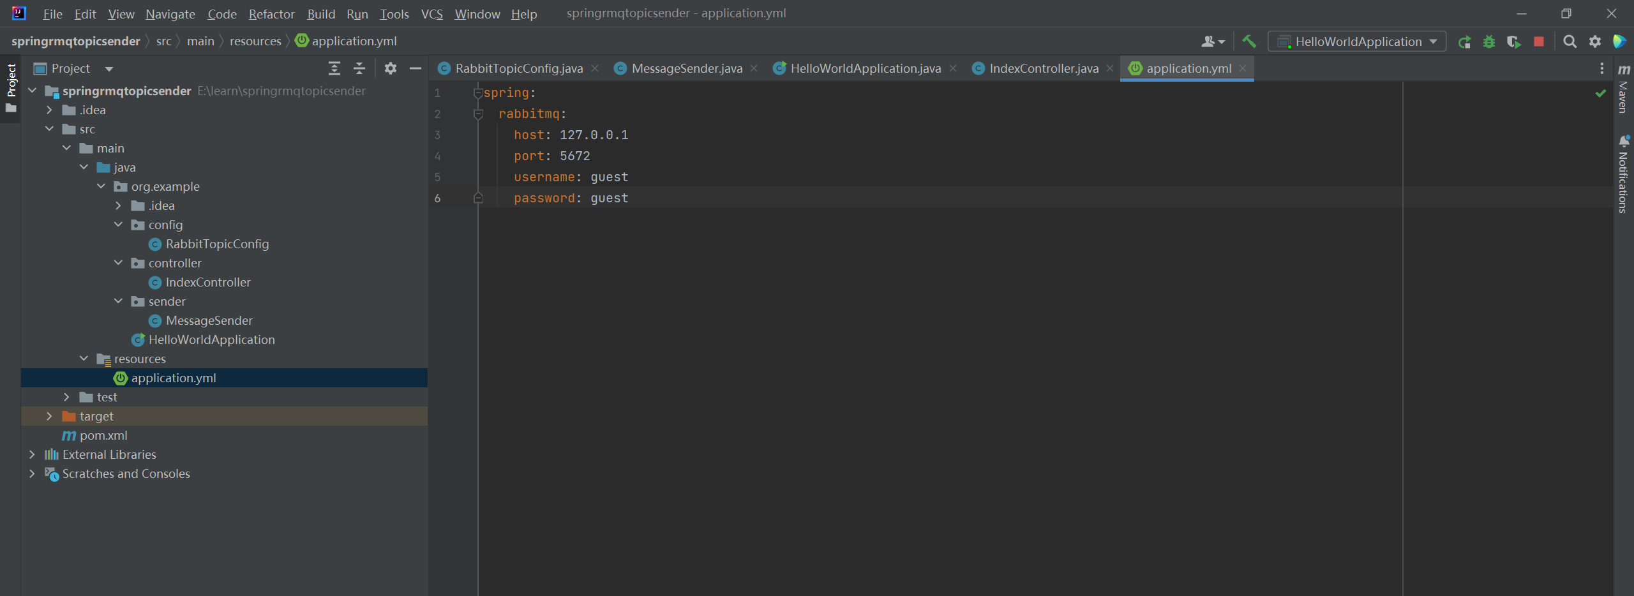Image resolution: width=1634 pixels, height=596 pixels.
Task: Open the Maven tool window
Action: [1624, 89]
